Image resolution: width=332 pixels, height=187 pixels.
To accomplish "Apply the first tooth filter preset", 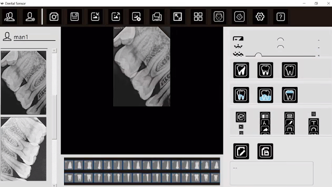I will [241, 70].
